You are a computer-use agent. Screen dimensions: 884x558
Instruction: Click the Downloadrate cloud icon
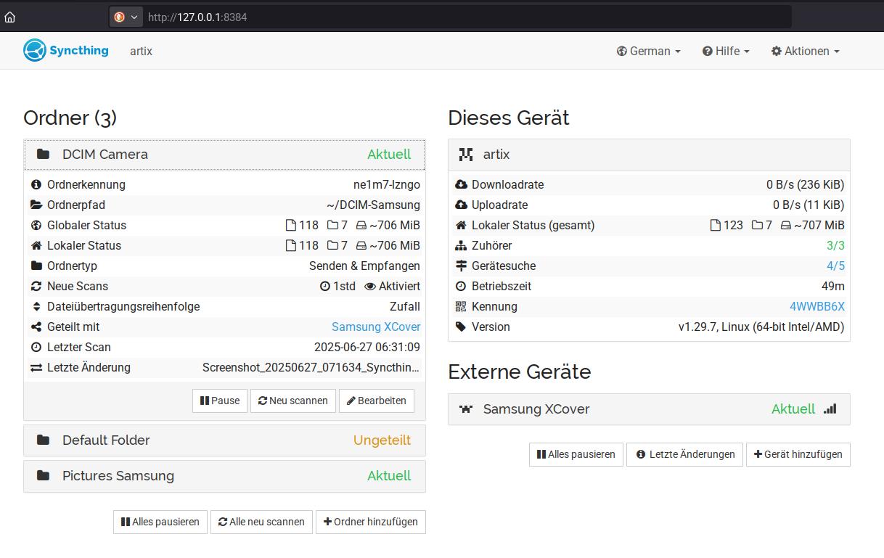461,185
